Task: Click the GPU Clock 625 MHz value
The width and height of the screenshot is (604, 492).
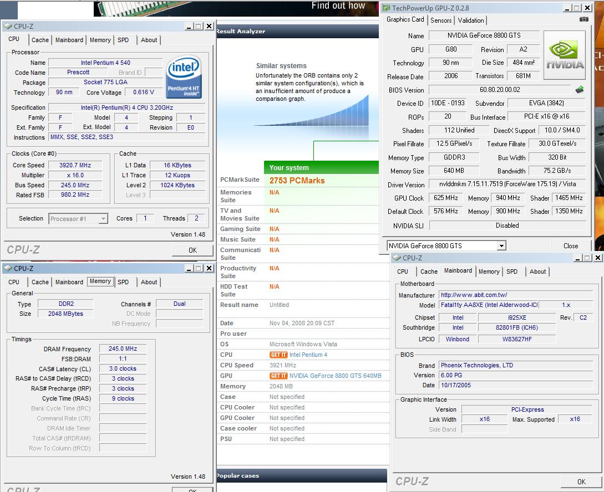Action: point(446,198)
